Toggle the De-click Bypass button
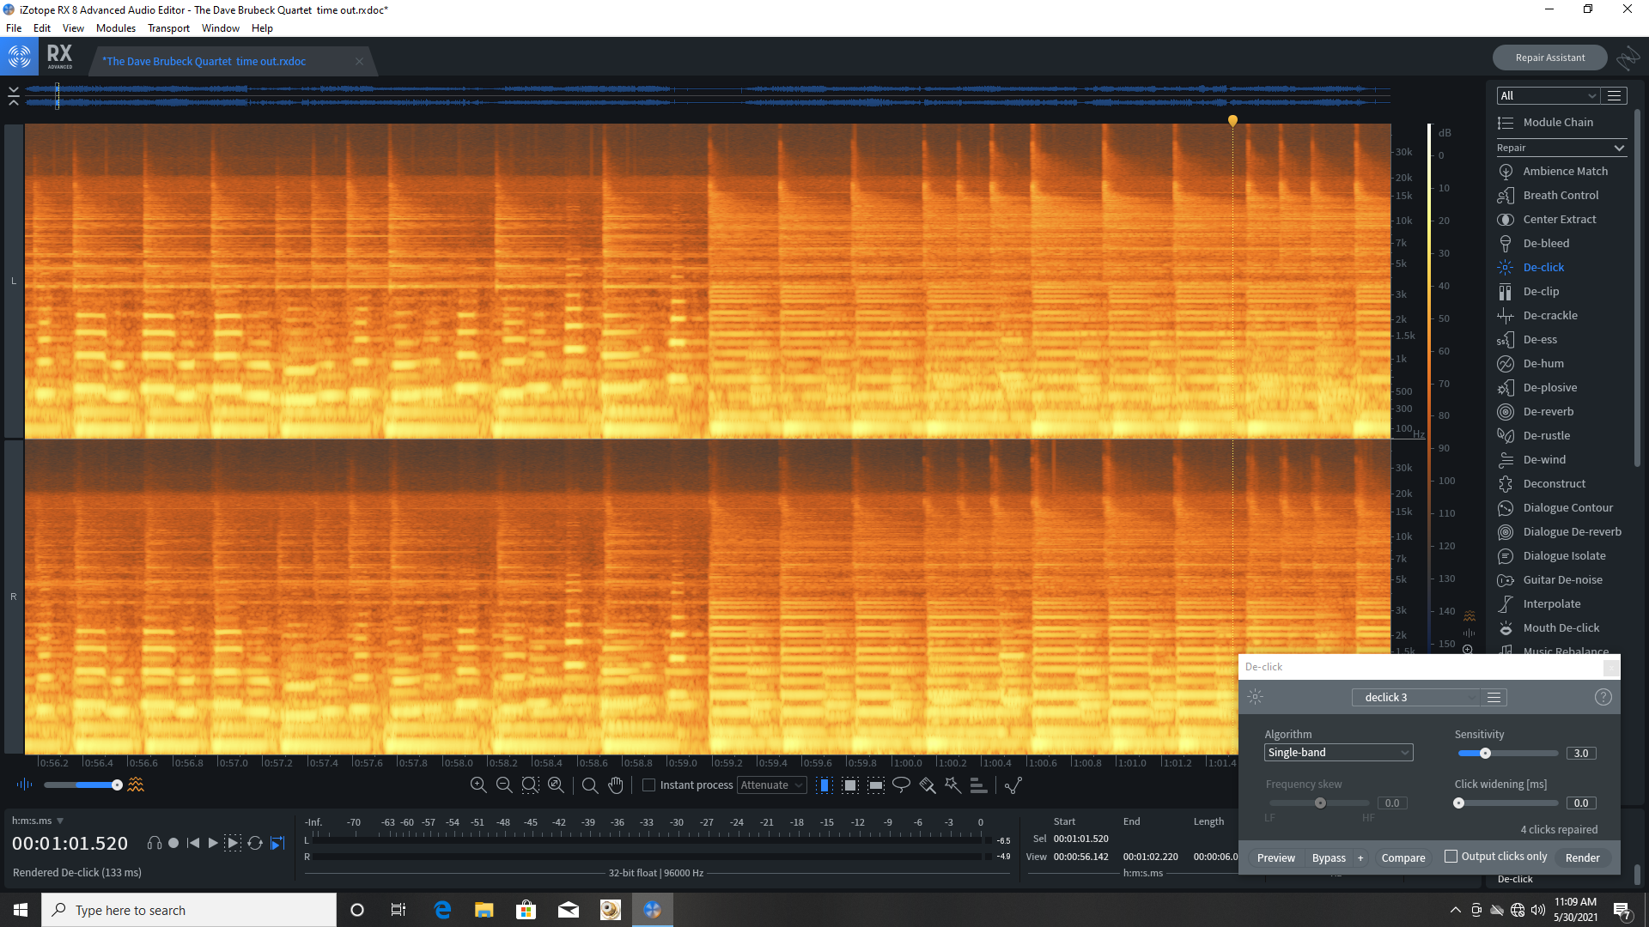This screenshot has height=927, width=1649. 1329,857
